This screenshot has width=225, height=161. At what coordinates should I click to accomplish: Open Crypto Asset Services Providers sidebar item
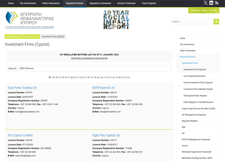point(198,108)
